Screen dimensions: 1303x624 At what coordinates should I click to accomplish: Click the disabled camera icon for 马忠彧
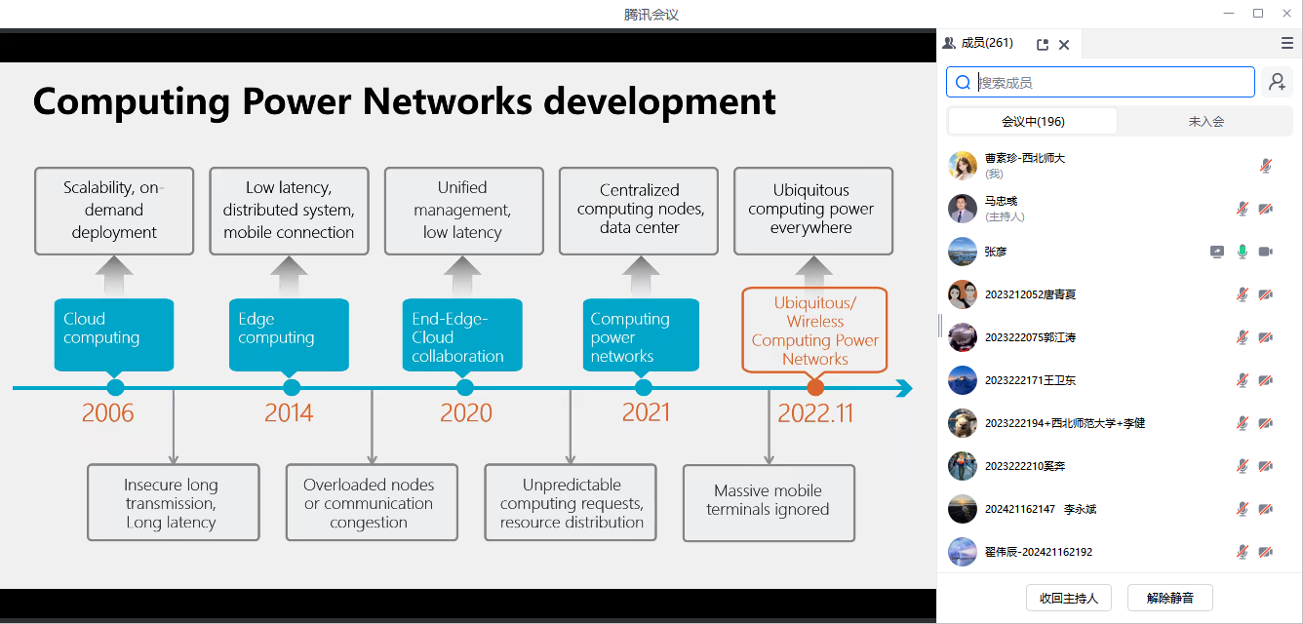(x=1266, y=209)
